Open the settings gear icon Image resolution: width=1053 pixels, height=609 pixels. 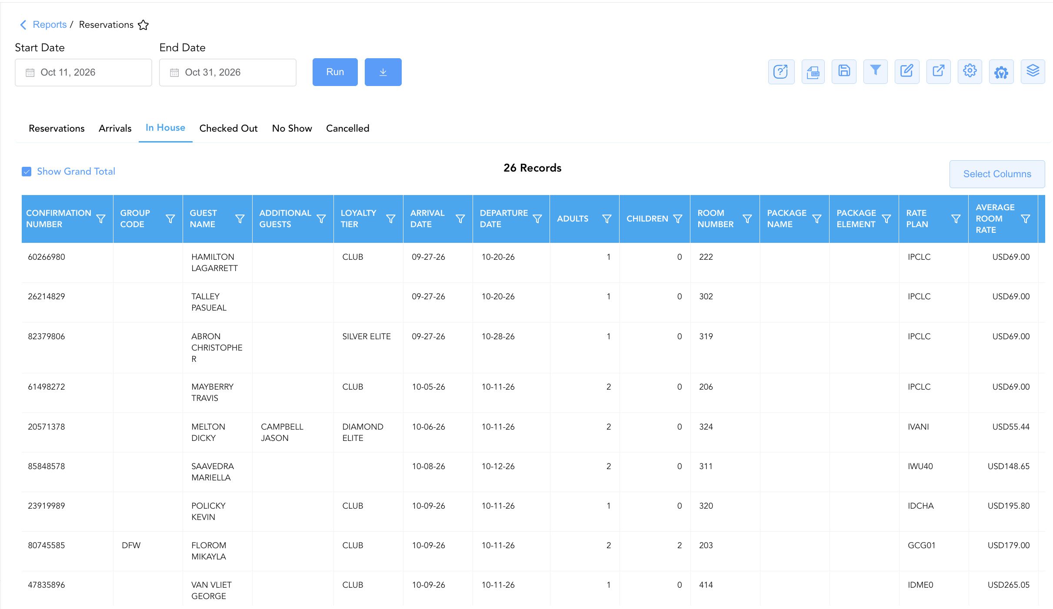click(970, 72)
